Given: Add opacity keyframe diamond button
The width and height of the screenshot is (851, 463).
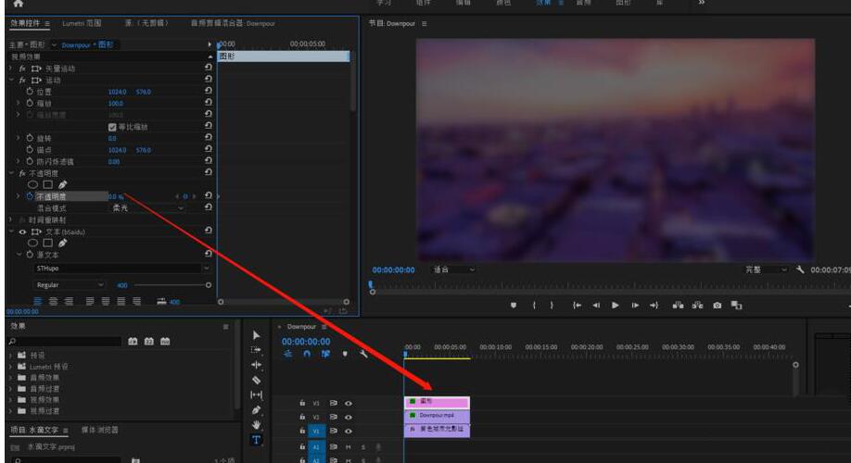Looking at the screenshot, I should (x=185, y=196).
